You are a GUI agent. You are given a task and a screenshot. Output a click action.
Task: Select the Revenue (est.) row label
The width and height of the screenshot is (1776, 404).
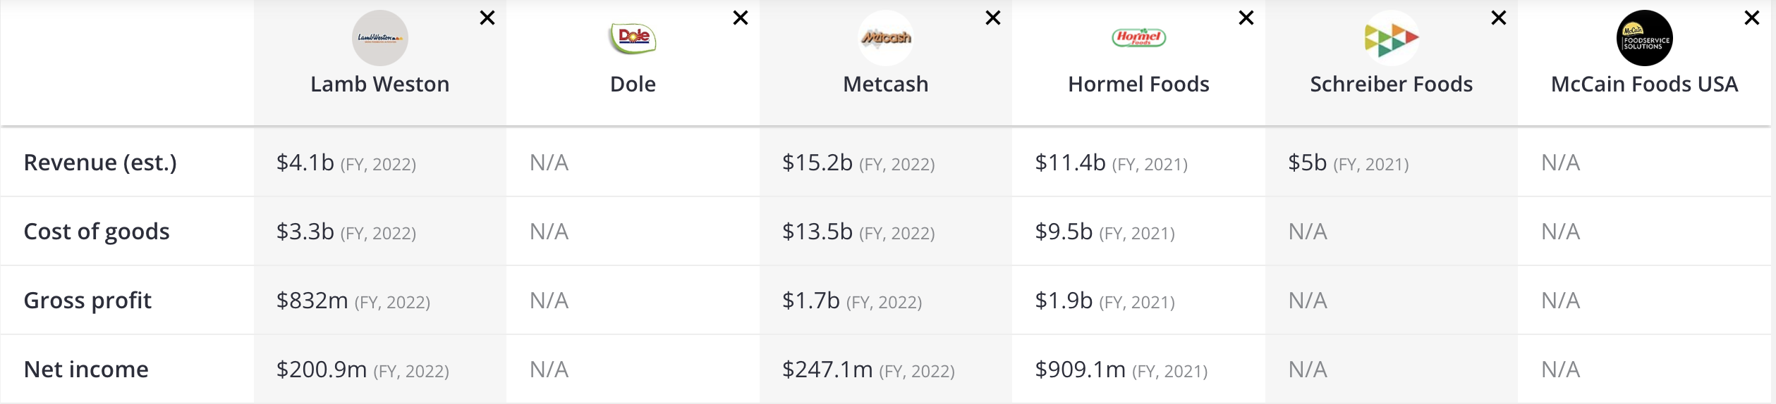(x=100, y=163)
